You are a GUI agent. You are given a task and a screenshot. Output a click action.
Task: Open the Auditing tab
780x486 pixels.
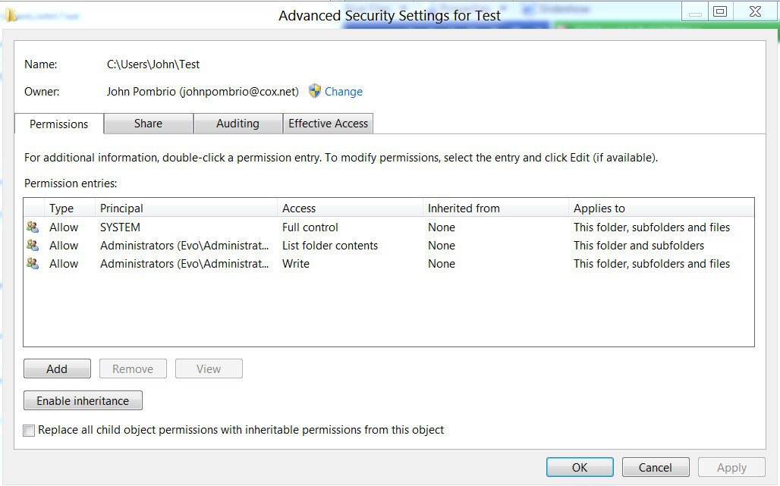[237, 124]
